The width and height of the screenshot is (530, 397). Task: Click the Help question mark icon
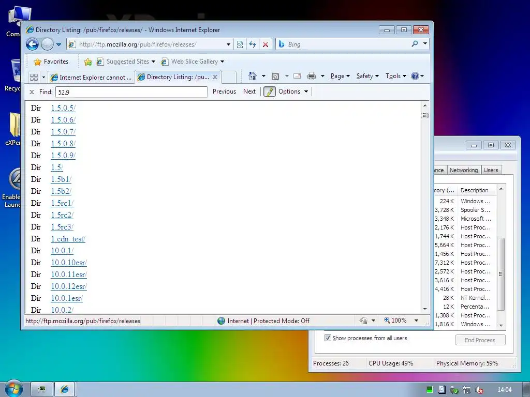[x=415, y=76]
